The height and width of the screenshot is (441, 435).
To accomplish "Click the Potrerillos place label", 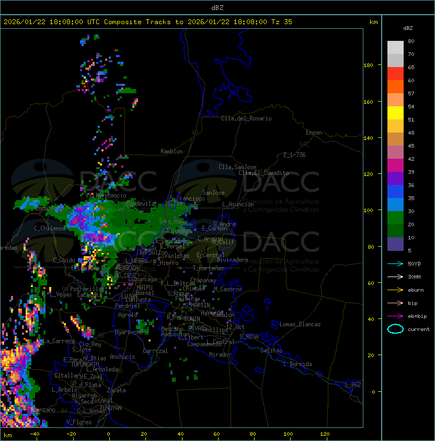I will [87, 289].
